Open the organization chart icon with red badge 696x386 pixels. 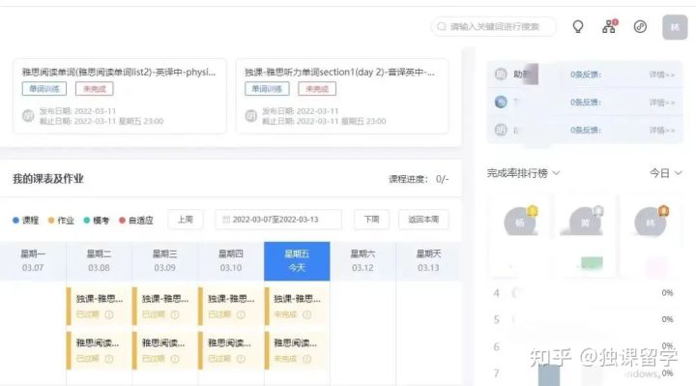click(x=609, y=26)
